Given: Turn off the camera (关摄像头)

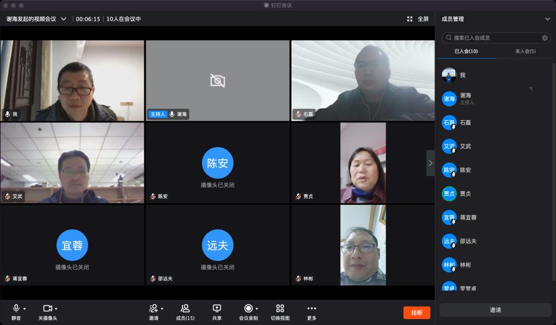Looking at the screenshot, I should [x=47, y=309].
